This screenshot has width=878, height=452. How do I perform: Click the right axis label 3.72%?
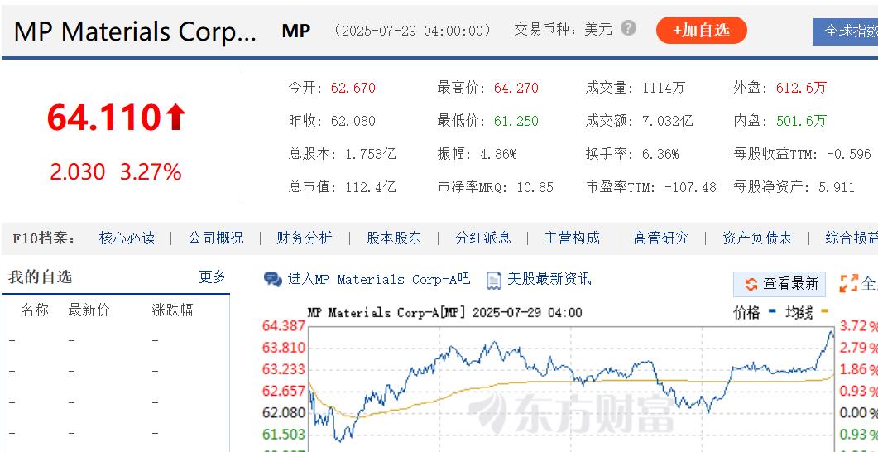[857, 326]
